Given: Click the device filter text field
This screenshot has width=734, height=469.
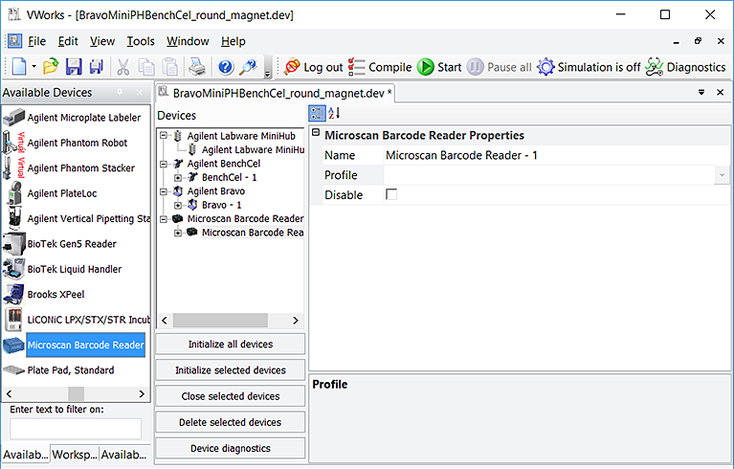Looking at the screenshot, I should coord(76,429).
